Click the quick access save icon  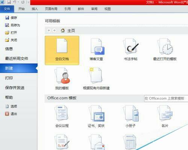[x=9, y=2]
